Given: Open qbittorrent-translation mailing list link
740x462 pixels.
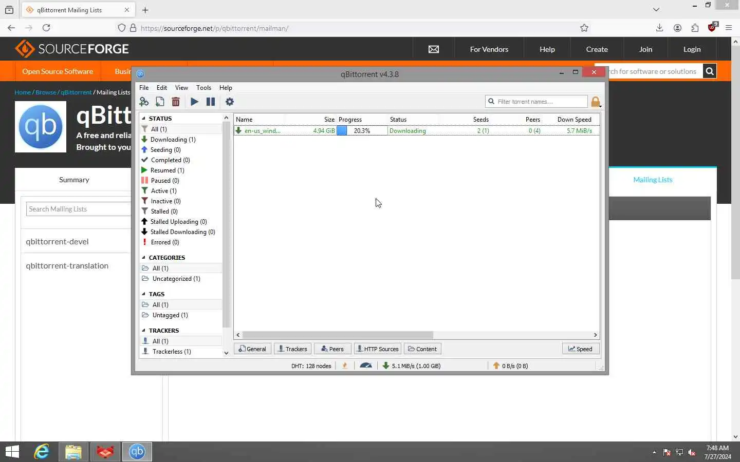Looking at the screenshot, I should 67,265.
